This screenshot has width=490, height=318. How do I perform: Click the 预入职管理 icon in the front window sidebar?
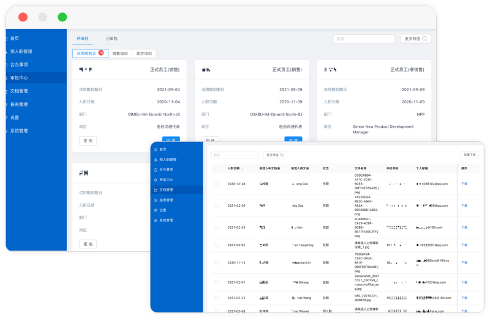[156, 160]
